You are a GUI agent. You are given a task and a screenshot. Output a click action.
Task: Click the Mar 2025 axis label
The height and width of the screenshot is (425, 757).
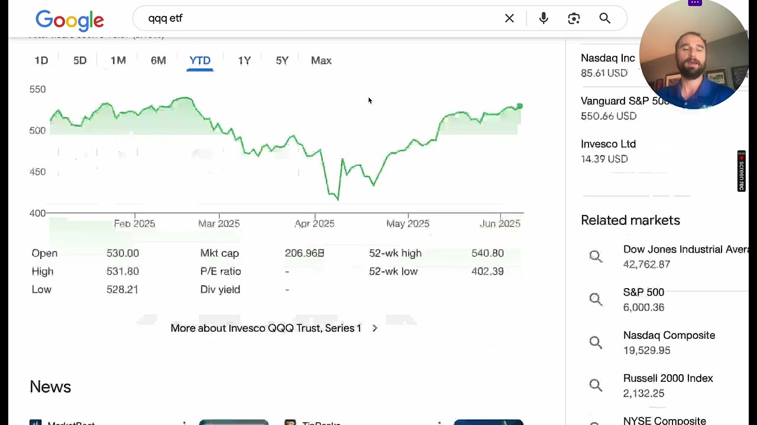(x=219, y=224)
